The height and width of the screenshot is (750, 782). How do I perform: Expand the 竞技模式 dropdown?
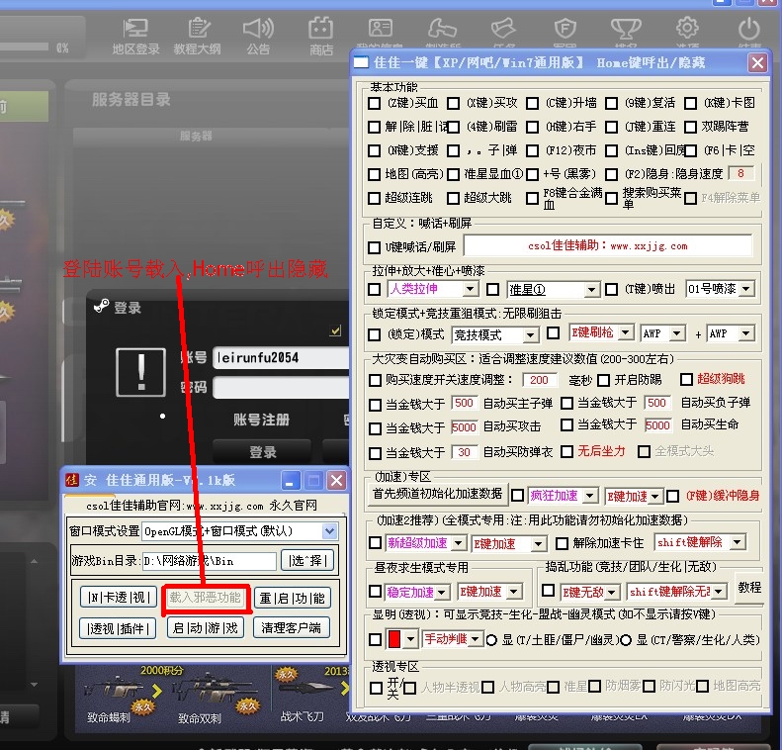494,334
